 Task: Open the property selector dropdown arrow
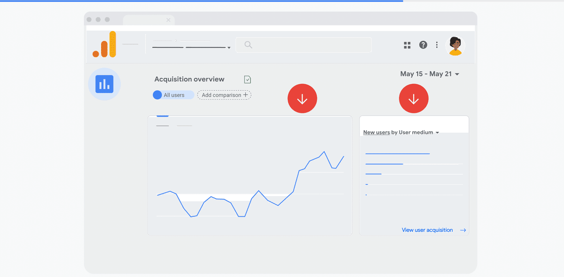click(229, 47)
